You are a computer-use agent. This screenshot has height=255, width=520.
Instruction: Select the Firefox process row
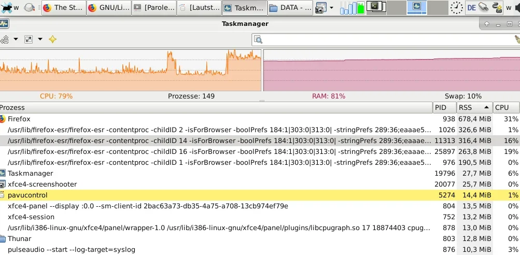260,119
